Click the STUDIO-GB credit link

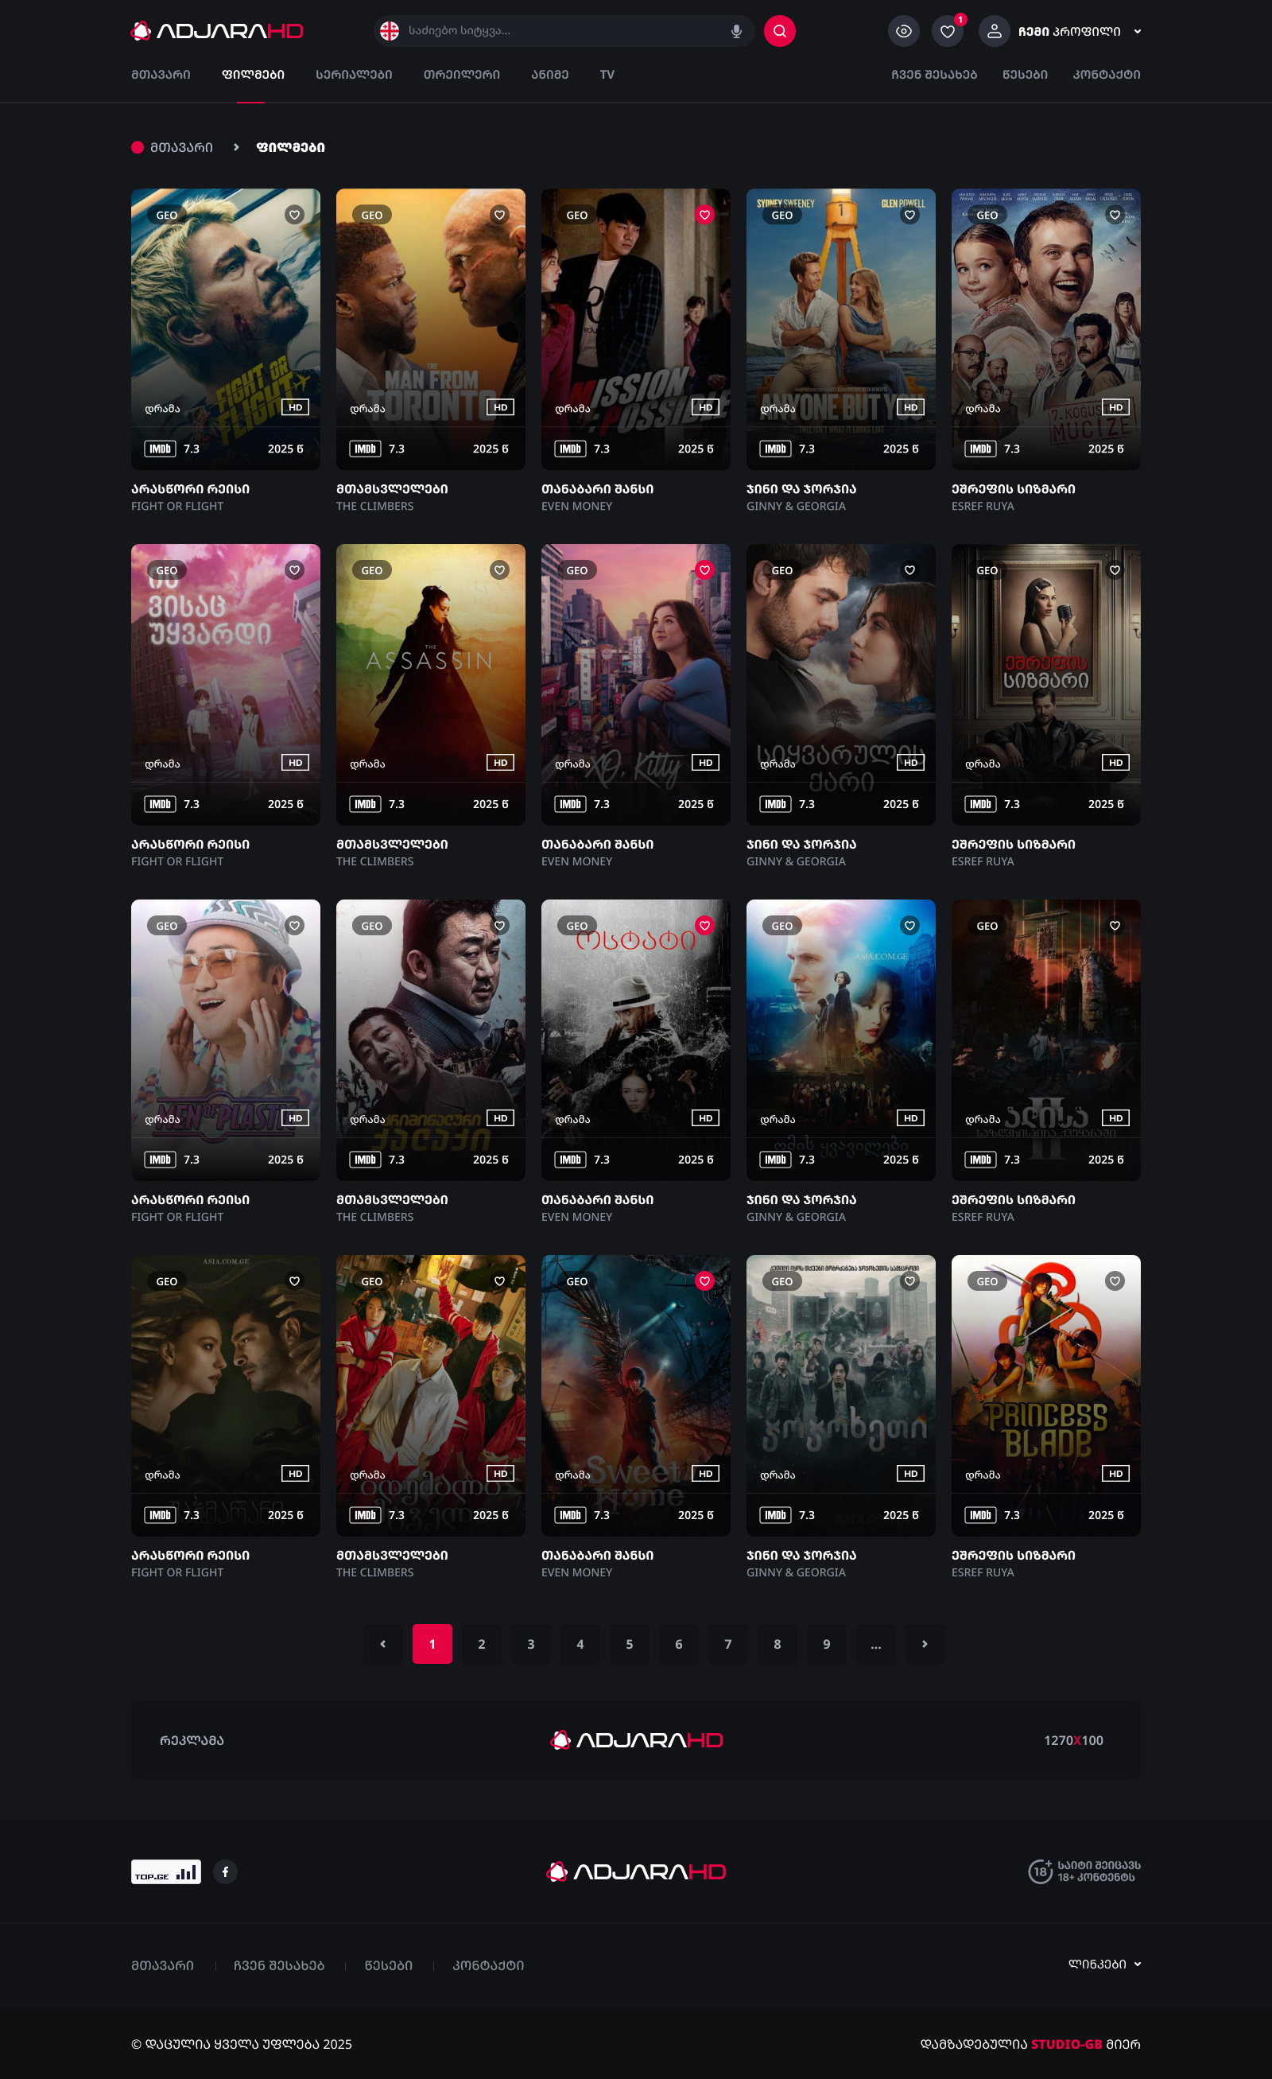1065,2043
